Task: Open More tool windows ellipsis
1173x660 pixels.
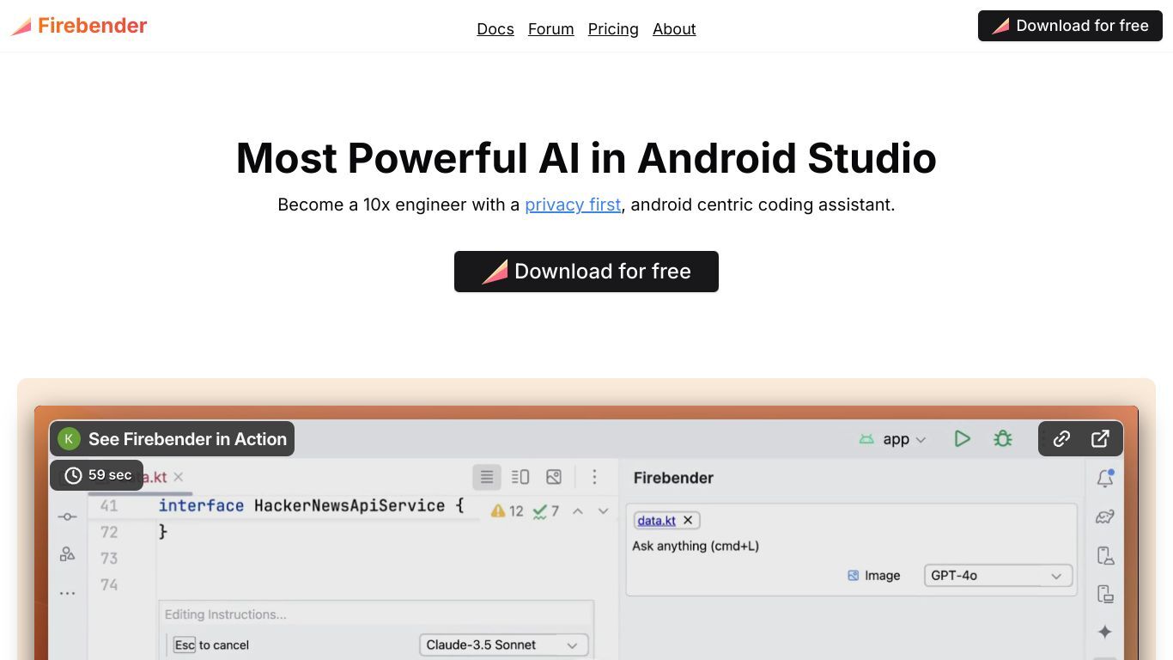Action: (67, 593)
